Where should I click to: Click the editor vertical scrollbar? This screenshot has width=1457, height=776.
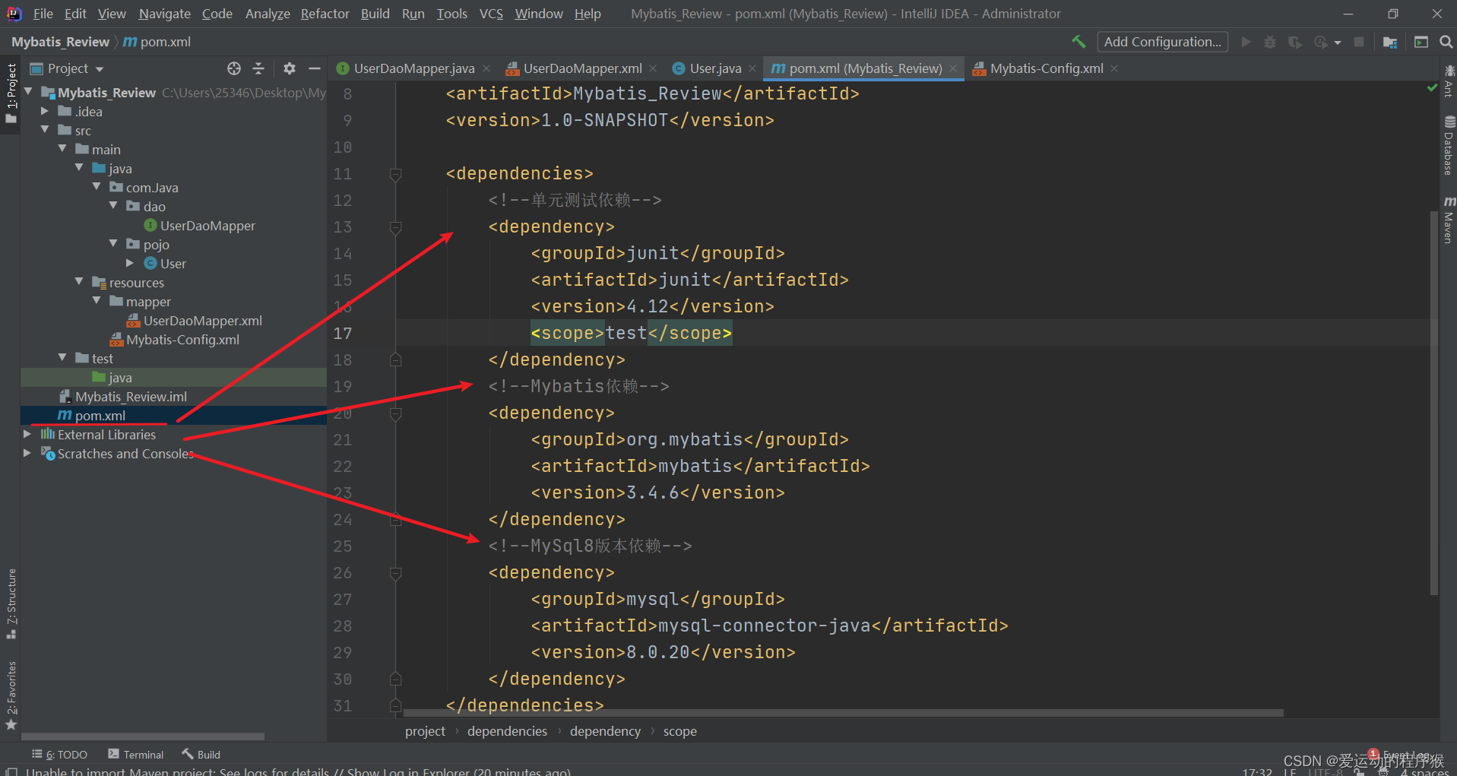[1433, 403]
